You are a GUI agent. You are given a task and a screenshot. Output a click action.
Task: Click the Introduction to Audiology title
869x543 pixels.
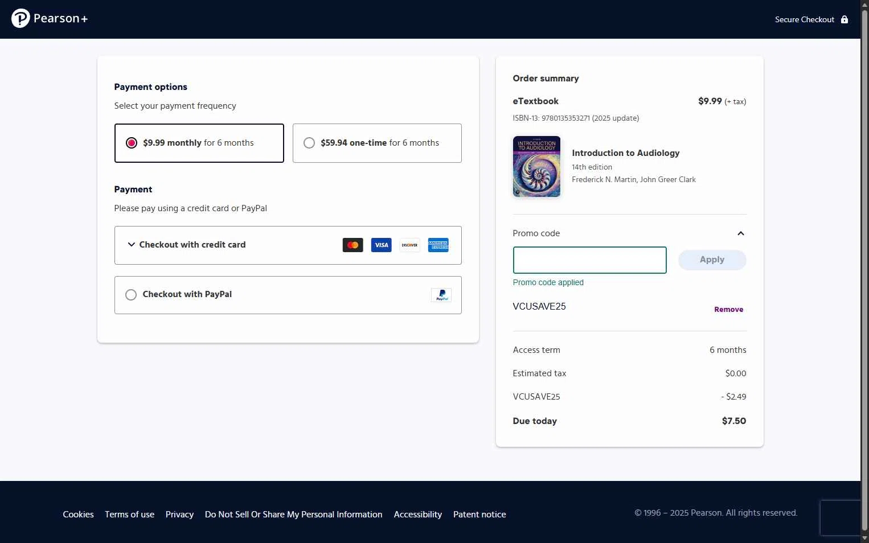pos(626,153)
